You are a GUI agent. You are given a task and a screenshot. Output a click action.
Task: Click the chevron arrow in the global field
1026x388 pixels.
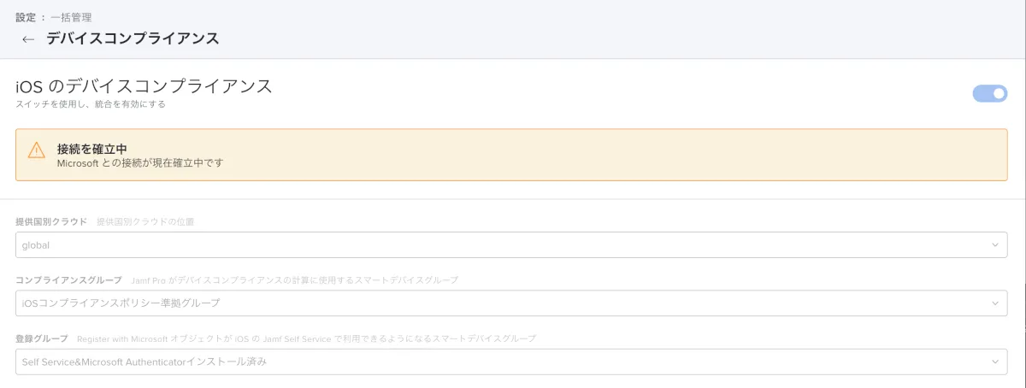[994, 245]
